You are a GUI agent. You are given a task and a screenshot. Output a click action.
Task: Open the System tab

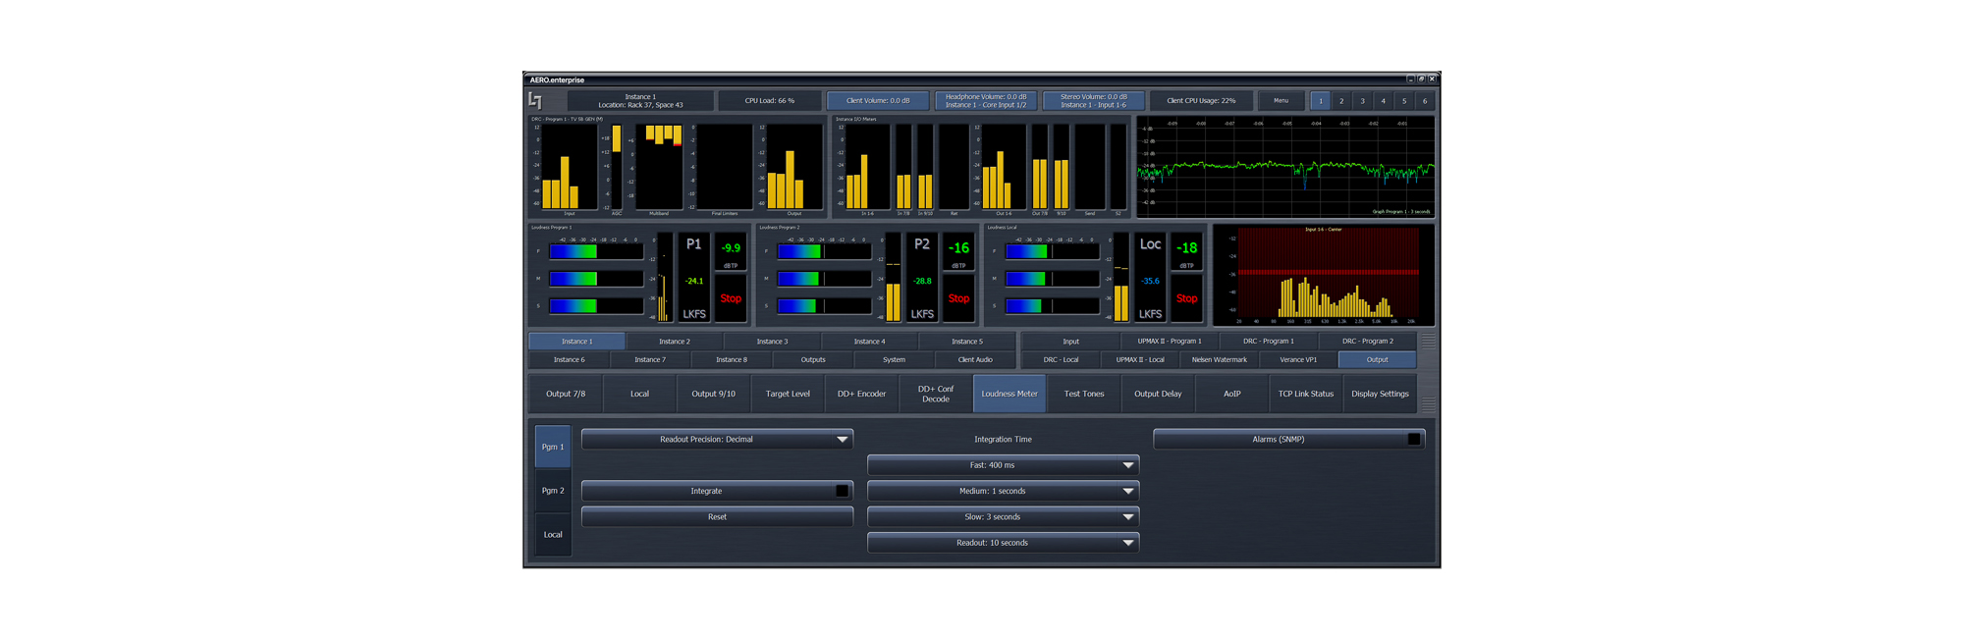pyautogui.click(x=894, y=360)
